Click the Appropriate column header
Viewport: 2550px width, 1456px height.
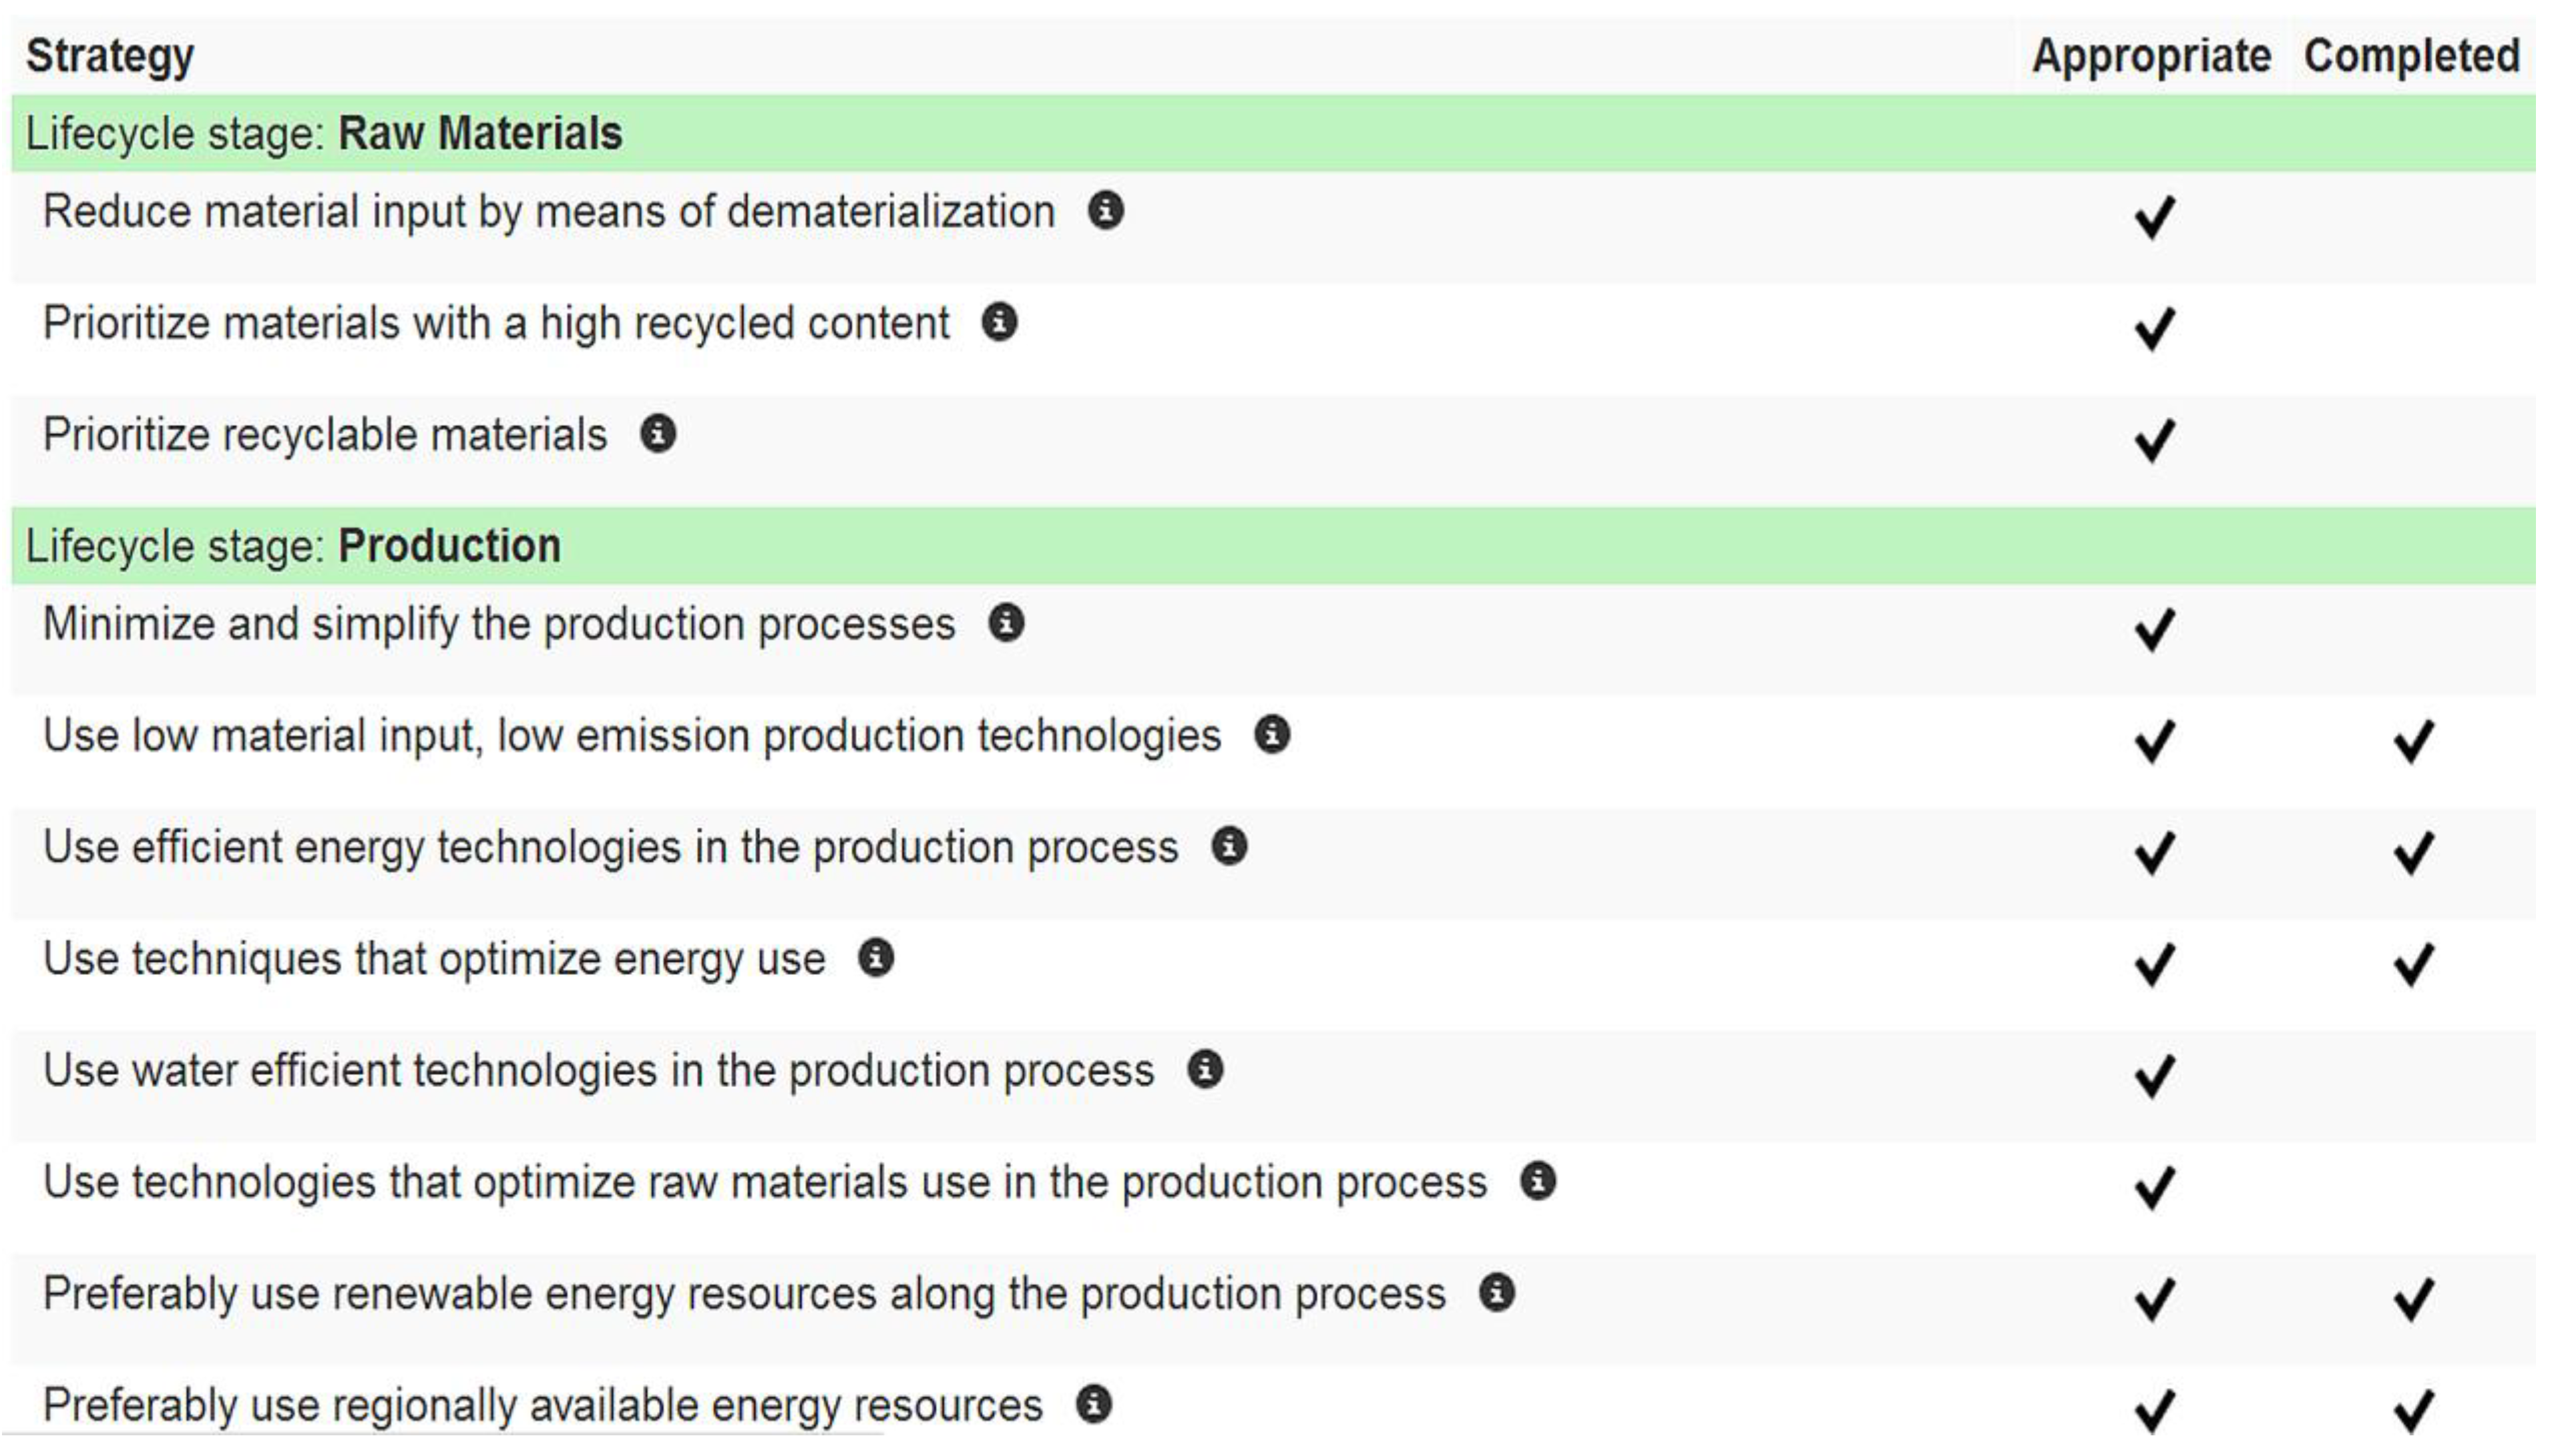(x=2151, y=56)
